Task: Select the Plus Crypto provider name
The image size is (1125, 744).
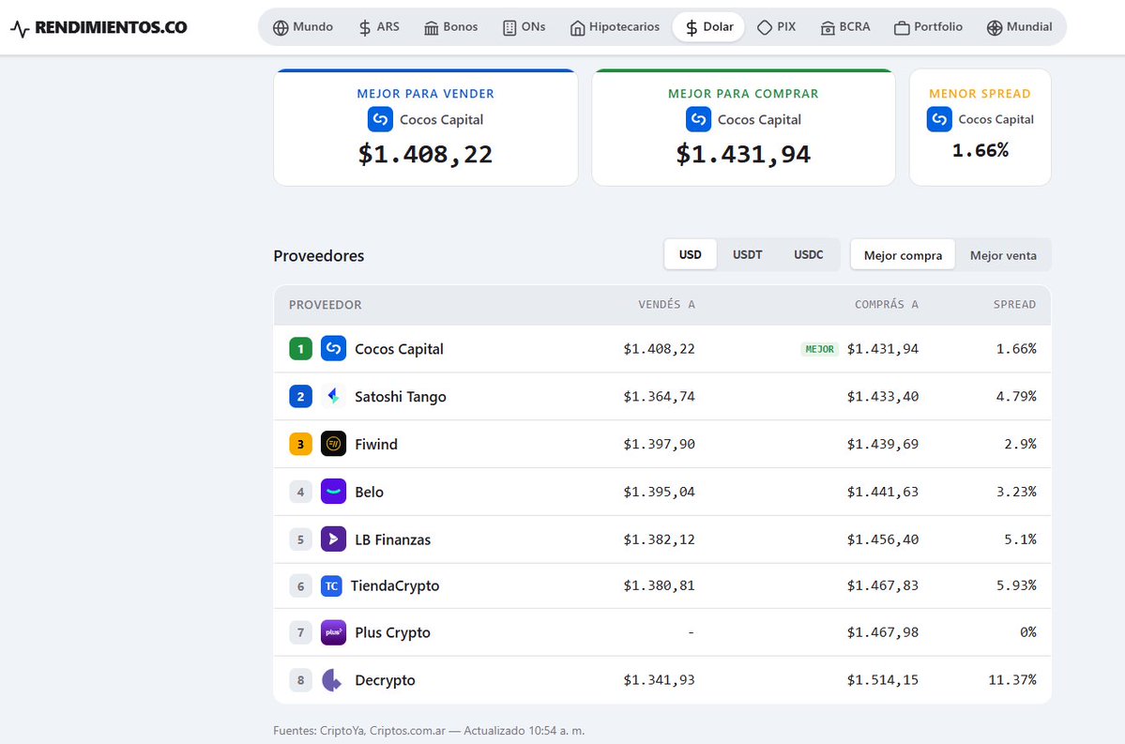Action: (x=392, y=632)
